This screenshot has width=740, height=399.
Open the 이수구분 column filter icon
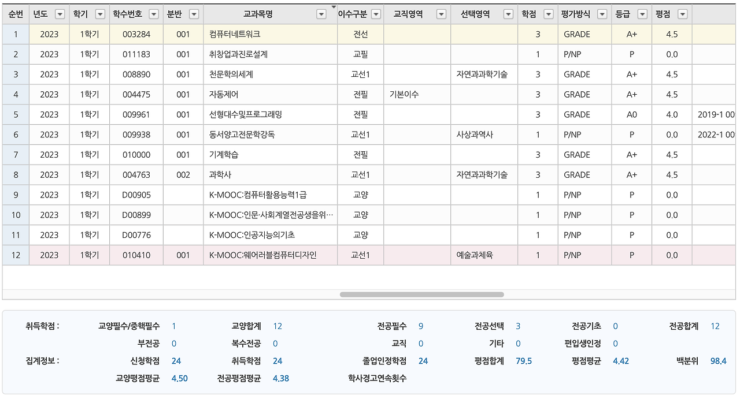[376, 14]
